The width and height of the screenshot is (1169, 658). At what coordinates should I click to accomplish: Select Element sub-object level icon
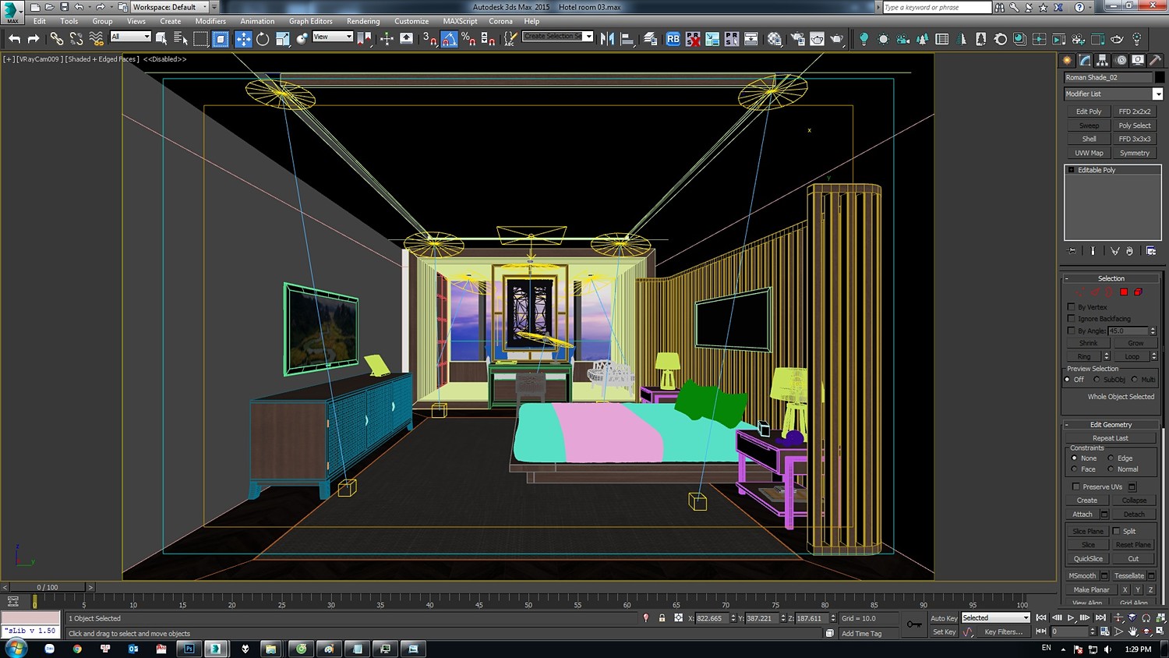pyautogui.click(x=1138, y=292)
